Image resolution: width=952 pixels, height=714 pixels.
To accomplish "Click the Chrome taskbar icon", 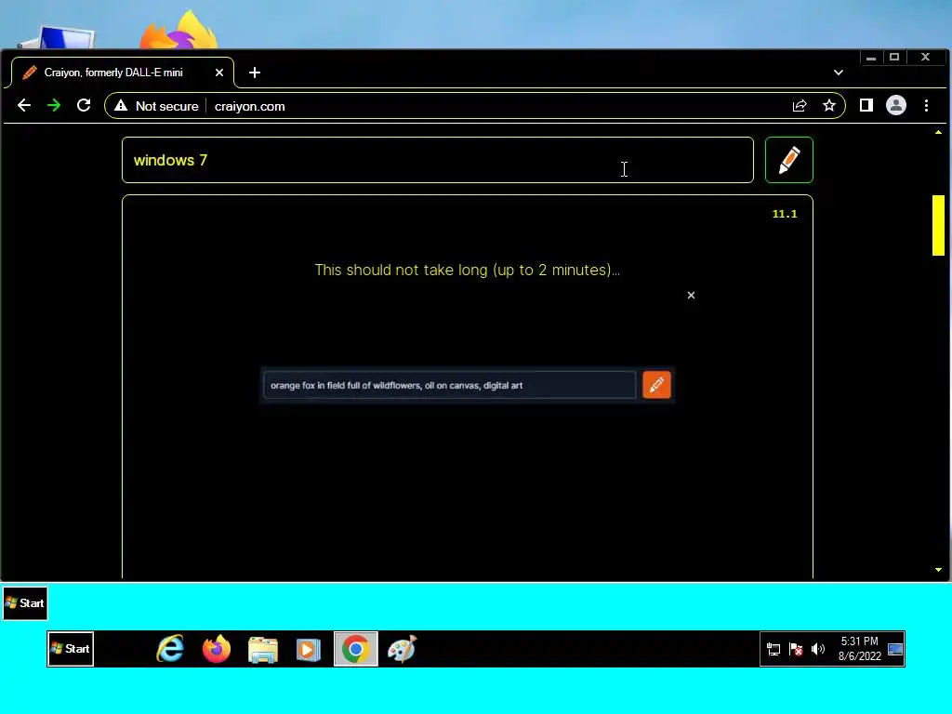I will 356,649.
